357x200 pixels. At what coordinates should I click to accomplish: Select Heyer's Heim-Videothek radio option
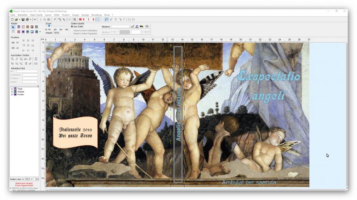72,30
